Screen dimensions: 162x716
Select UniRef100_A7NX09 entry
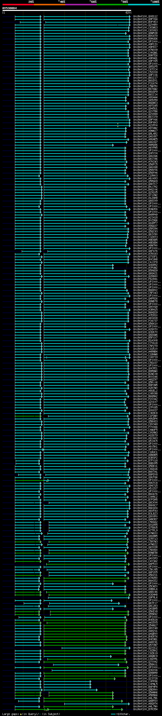coord(145,50)
